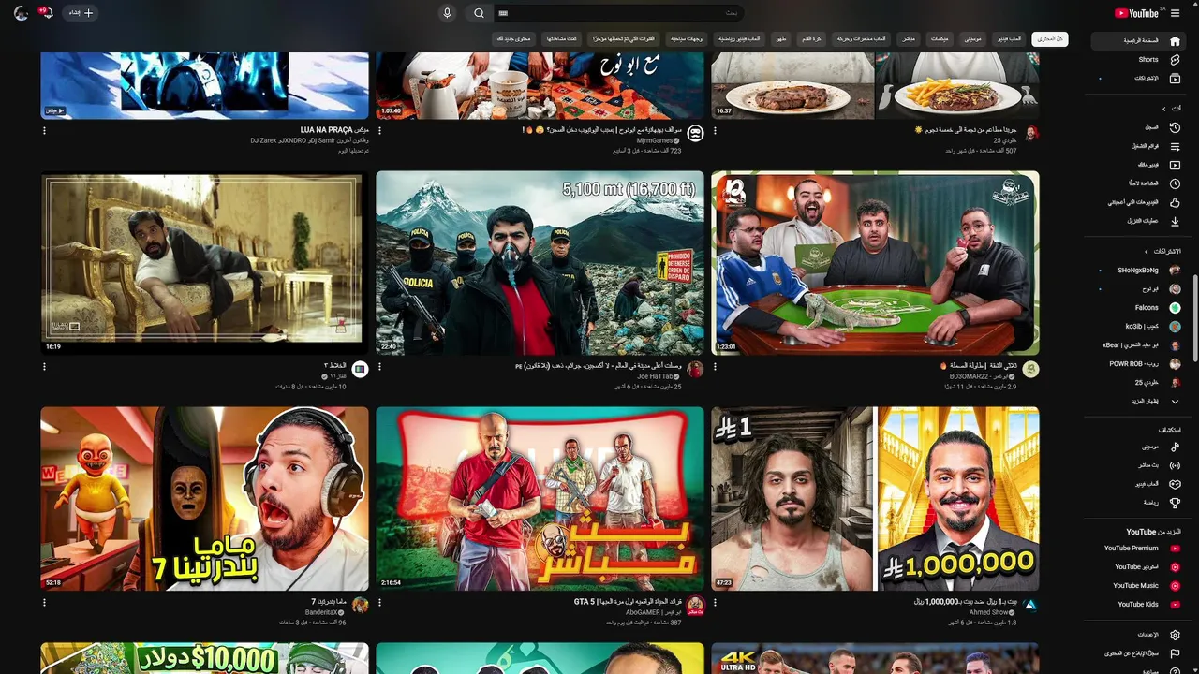Play the Mama Banderita 7 thumbnail

pyautogui.click(x=204, y=499)
